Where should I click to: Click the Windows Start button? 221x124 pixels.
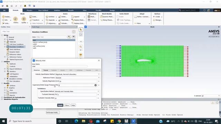(x=3, y=121)
